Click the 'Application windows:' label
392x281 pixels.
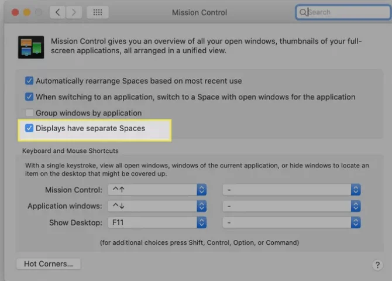click(65, 206)
